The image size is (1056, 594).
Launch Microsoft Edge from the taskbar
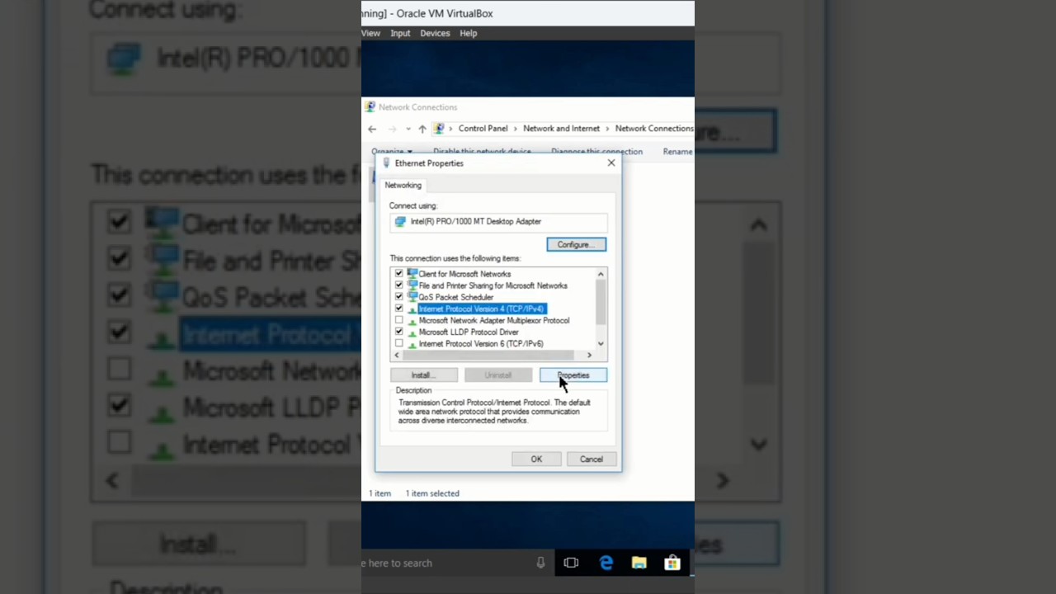(606, 563)
